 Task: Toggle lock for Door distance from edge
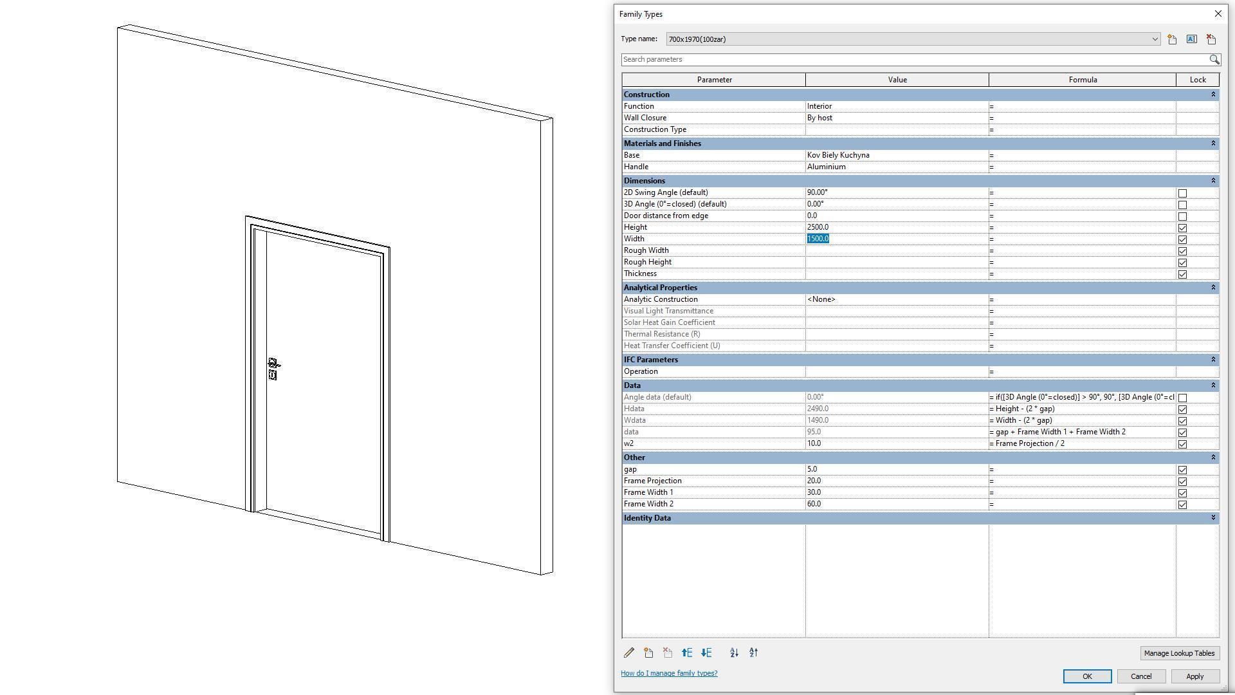[1182, 216]
